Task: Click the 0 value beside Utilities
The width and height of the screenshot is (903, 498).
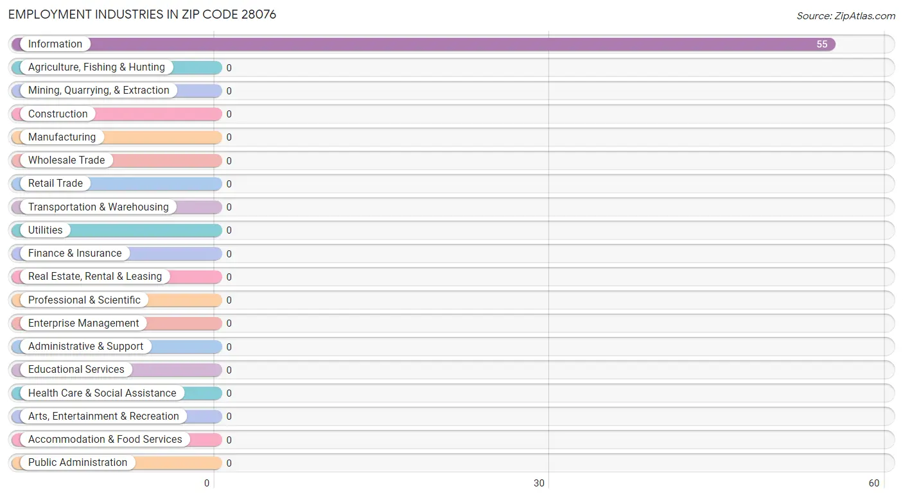Action: click(229, 230)
